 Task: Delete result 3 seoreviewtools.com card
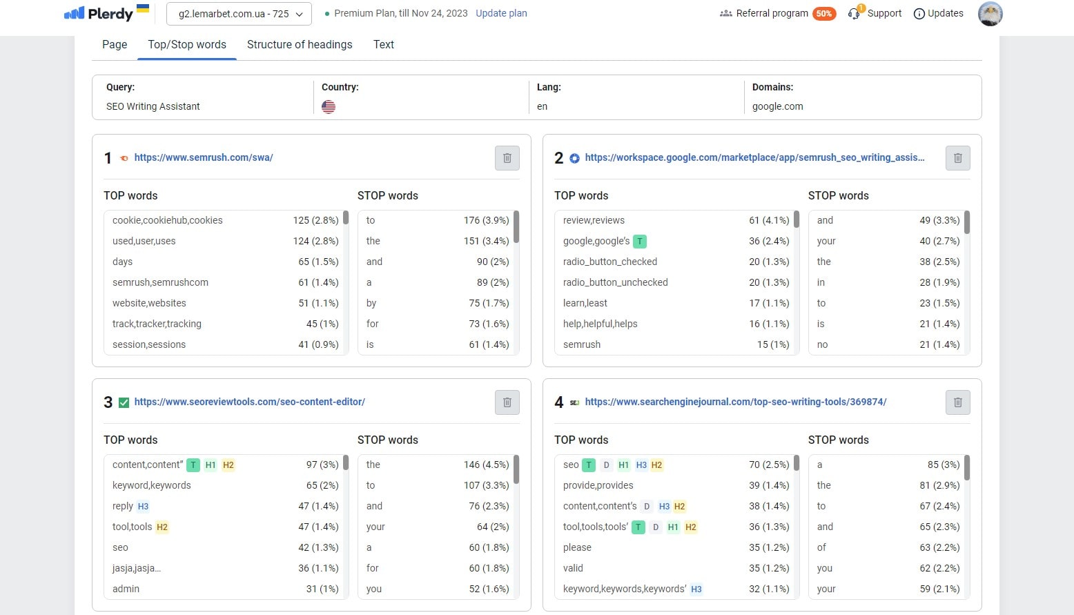click(507, 402)
